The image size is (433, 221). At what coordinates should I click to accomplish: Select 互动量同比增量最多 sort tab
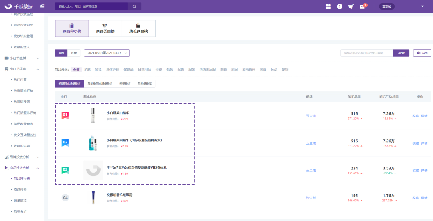point(100,84)
